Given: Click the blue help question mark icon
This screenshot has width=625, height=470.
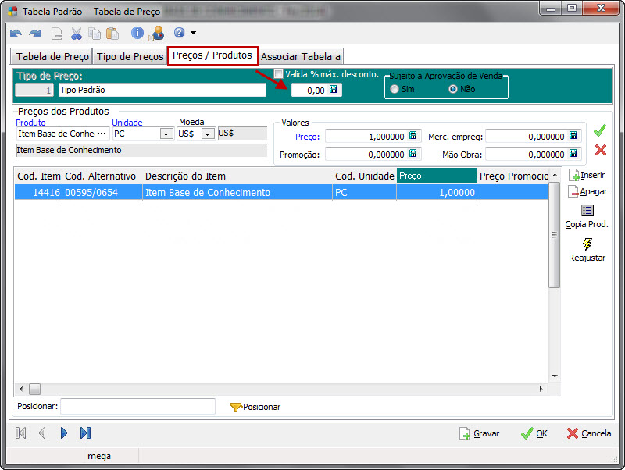Looking at the screenshot, I should [x=179, y=33].
